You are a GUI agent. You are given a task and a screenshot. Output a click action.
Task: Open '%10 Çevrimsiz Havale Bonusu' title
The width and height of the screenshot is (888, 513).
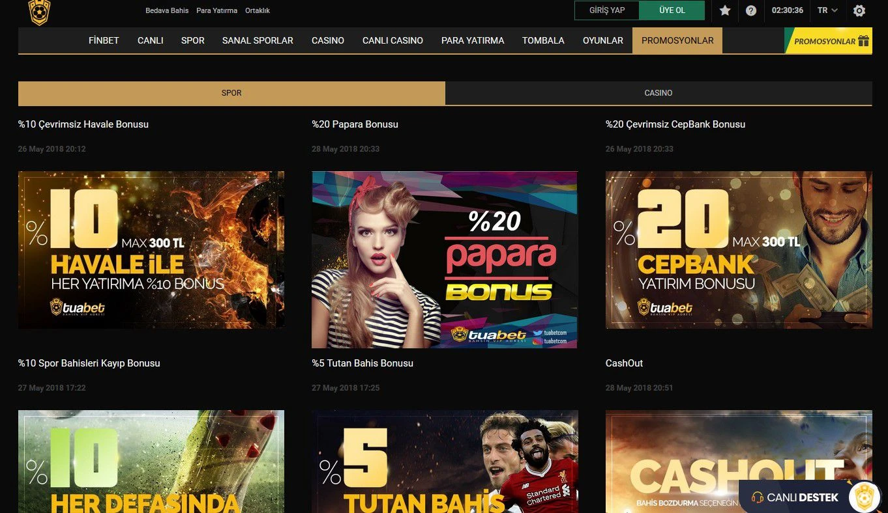click(83, 124)
